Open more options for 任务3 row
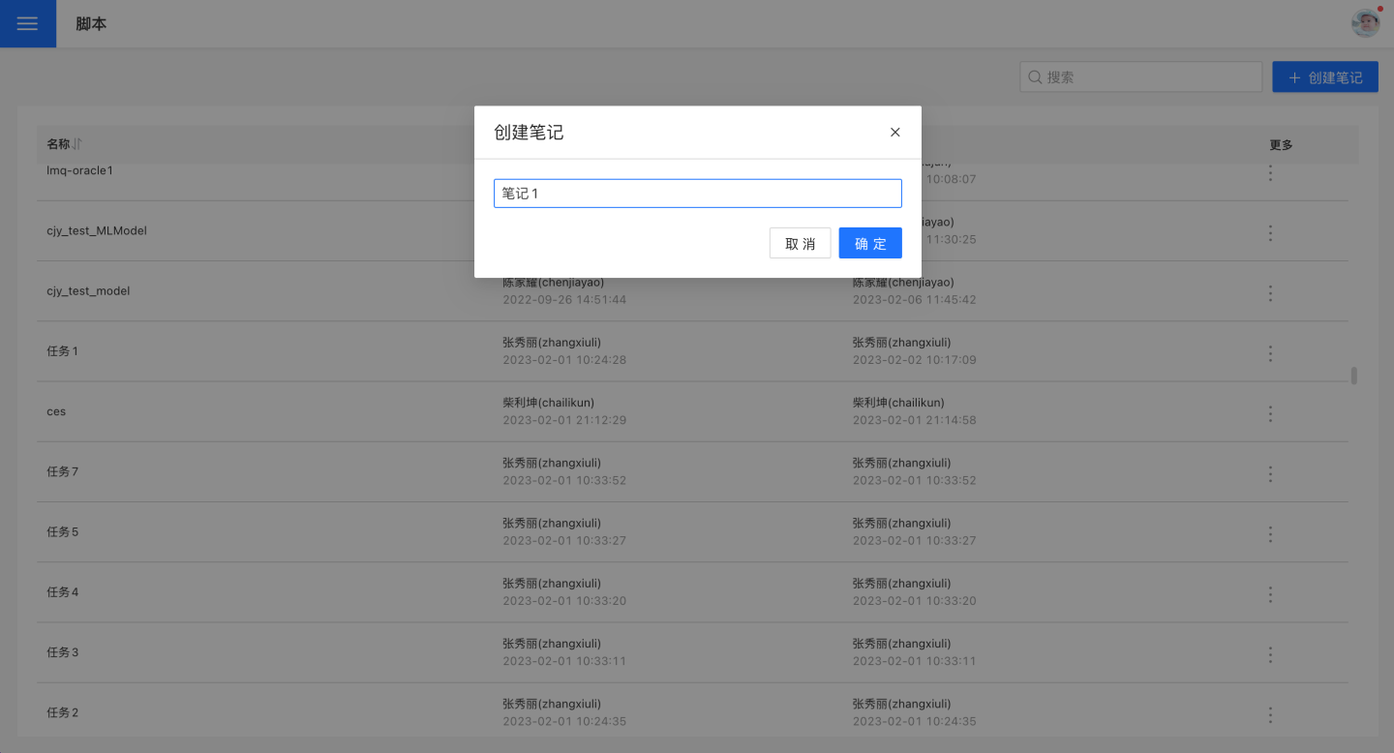 [1270, 654]
